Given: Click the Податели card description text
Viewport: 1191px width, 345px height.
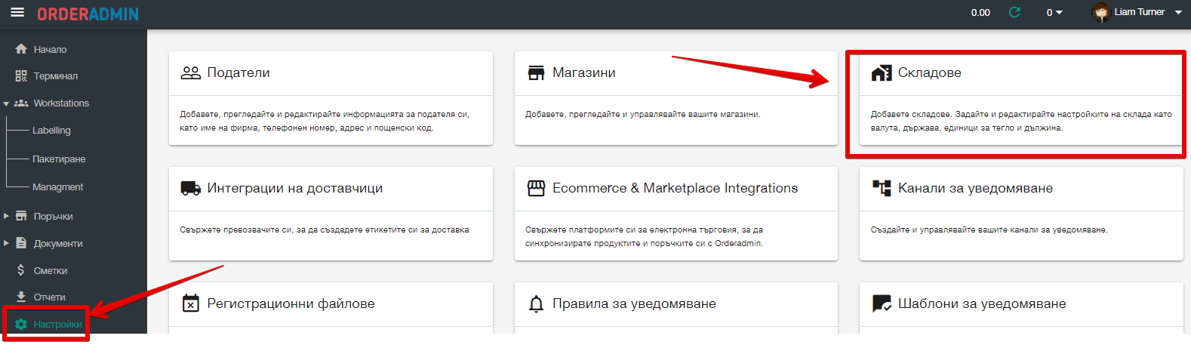Looking at the screenshot, I should tap(325, 121).
